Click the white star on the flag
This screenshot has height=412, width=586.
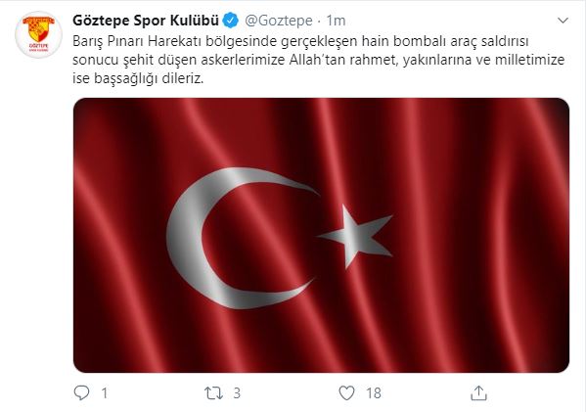point(355,236)
